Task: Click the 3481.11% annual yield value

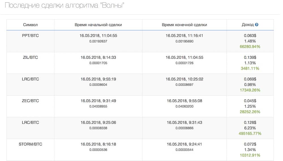Action: tap(250, 68)
